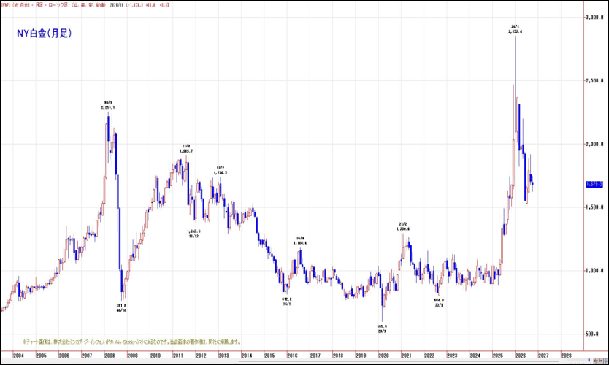Click the 1,500.0 price axis label

[x=594, y=207]
